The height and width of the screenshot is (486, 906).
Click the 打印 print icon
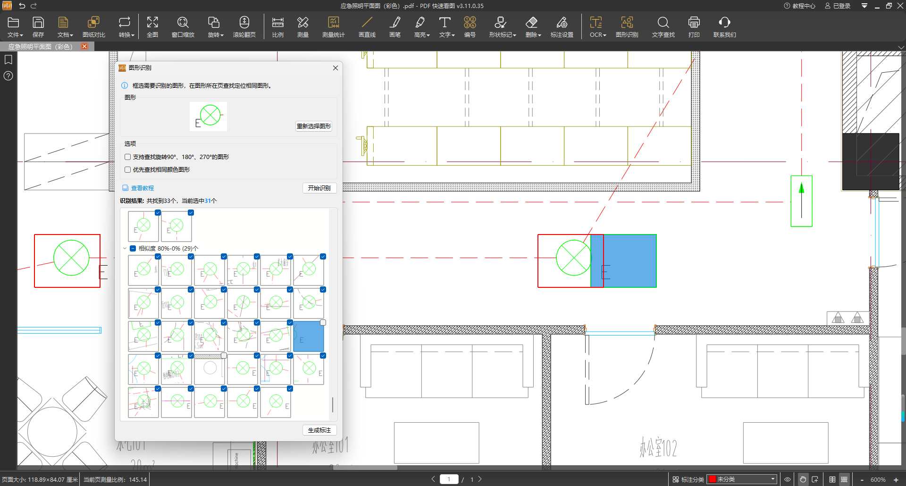click(x=694, y=27)
